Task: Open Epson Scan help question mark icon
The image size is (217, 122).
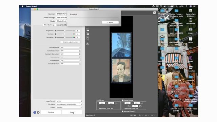Action: click(35, 113)
